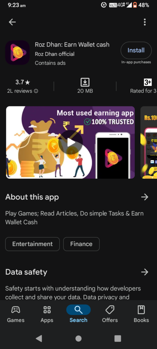Tap the 3+ content rating icon
Image resolution: width=157 pixels, height=349 pixels.
point(148,82)
